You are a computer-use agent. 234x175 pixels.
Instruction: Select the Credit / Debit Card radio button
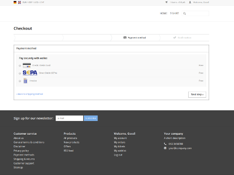point(20,66)
